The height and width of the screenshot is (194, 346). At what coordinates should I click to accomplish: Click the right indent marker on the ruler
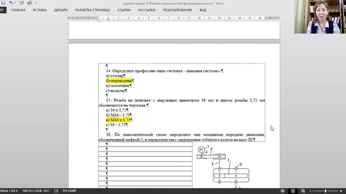coord(265,19)
